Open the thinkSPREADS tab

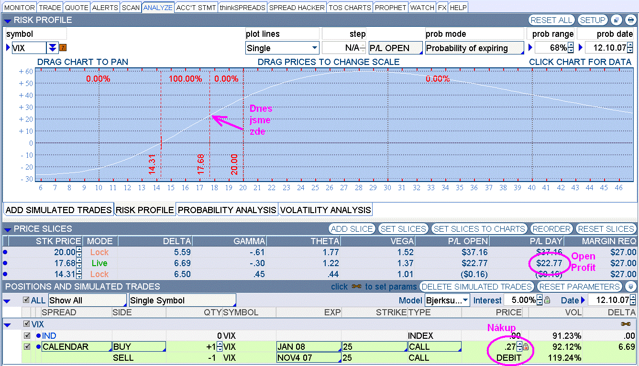(x=242, y=8)
